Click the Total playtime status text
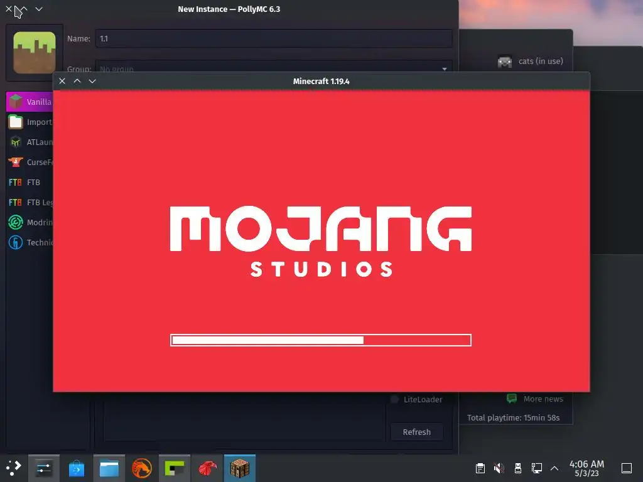The width and height of the screenshot is (643, 482). click(513, 417)
